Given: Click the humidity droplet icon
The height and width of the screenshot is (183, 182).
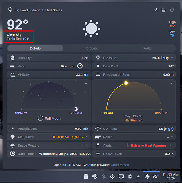Looking at the screenshot, I should [12, 58].
